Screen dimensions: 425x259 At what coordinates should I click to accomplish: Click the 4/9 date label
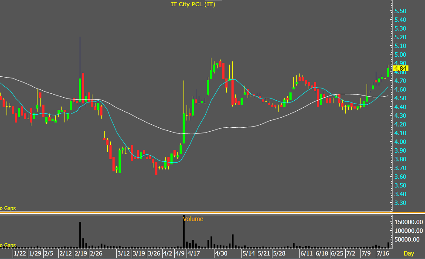(180, 254)
